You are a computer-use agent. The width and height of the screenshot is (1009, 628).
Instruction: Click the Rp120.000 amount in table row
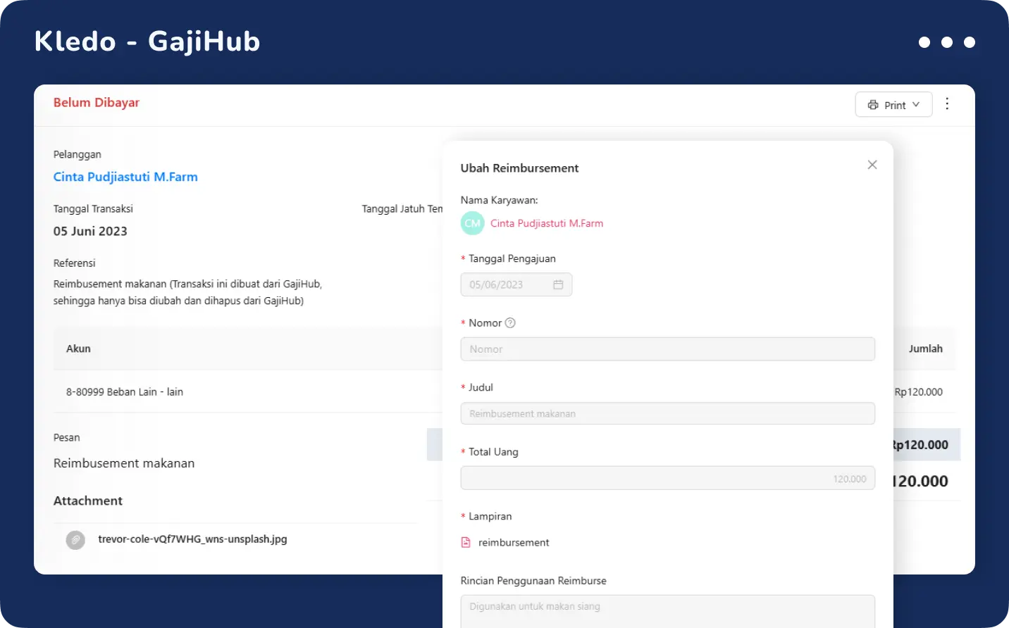point(919,392)
